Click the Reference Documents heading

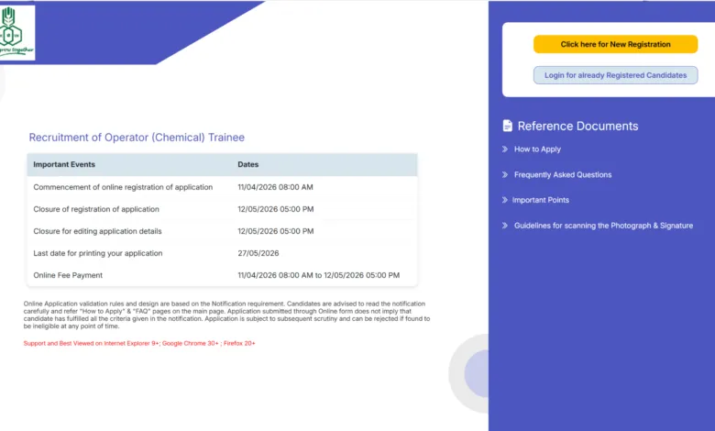577,126
